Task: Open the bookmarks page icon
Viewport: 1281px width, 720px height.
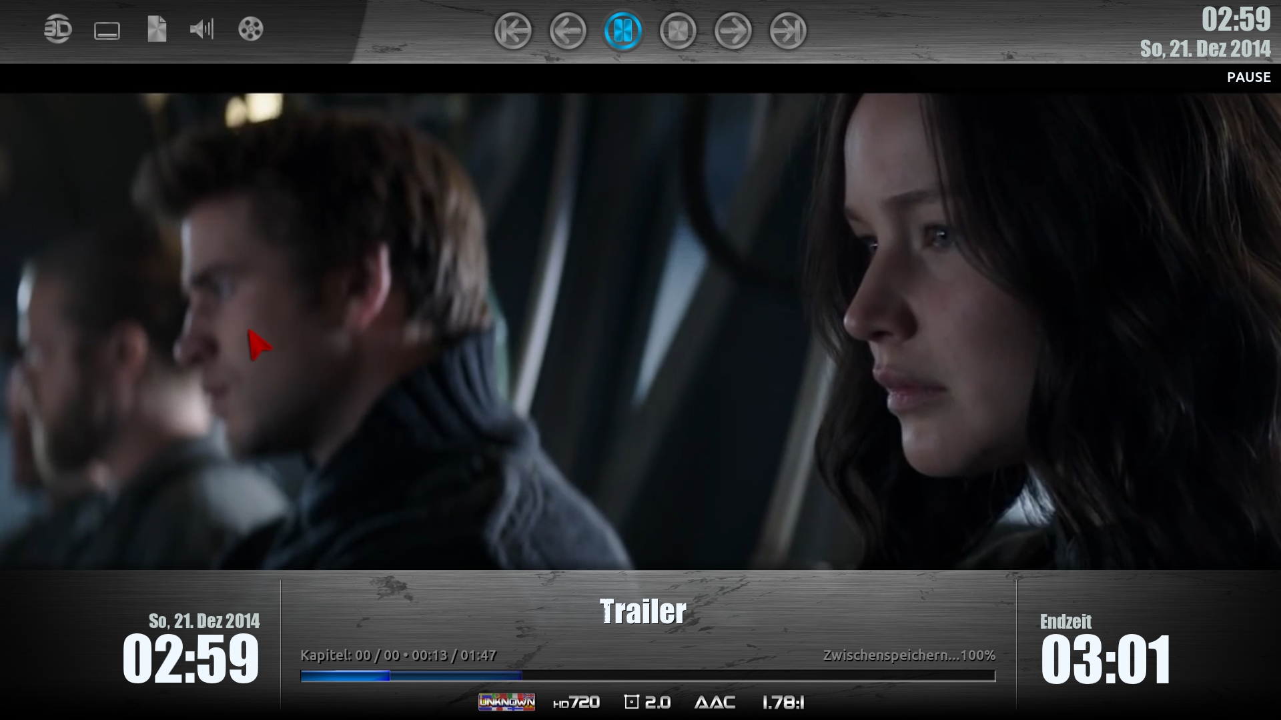Action: point(157,30)
